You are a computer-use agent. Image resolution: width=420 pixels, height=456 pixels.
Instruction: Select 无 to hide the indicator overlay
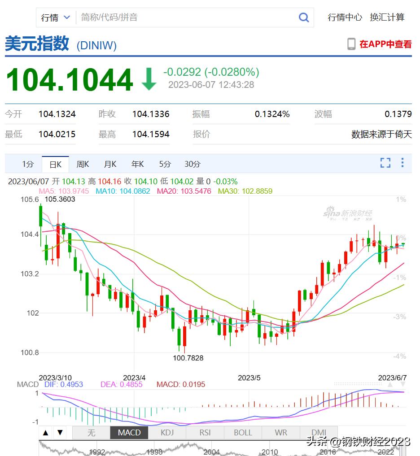[91, 433]
